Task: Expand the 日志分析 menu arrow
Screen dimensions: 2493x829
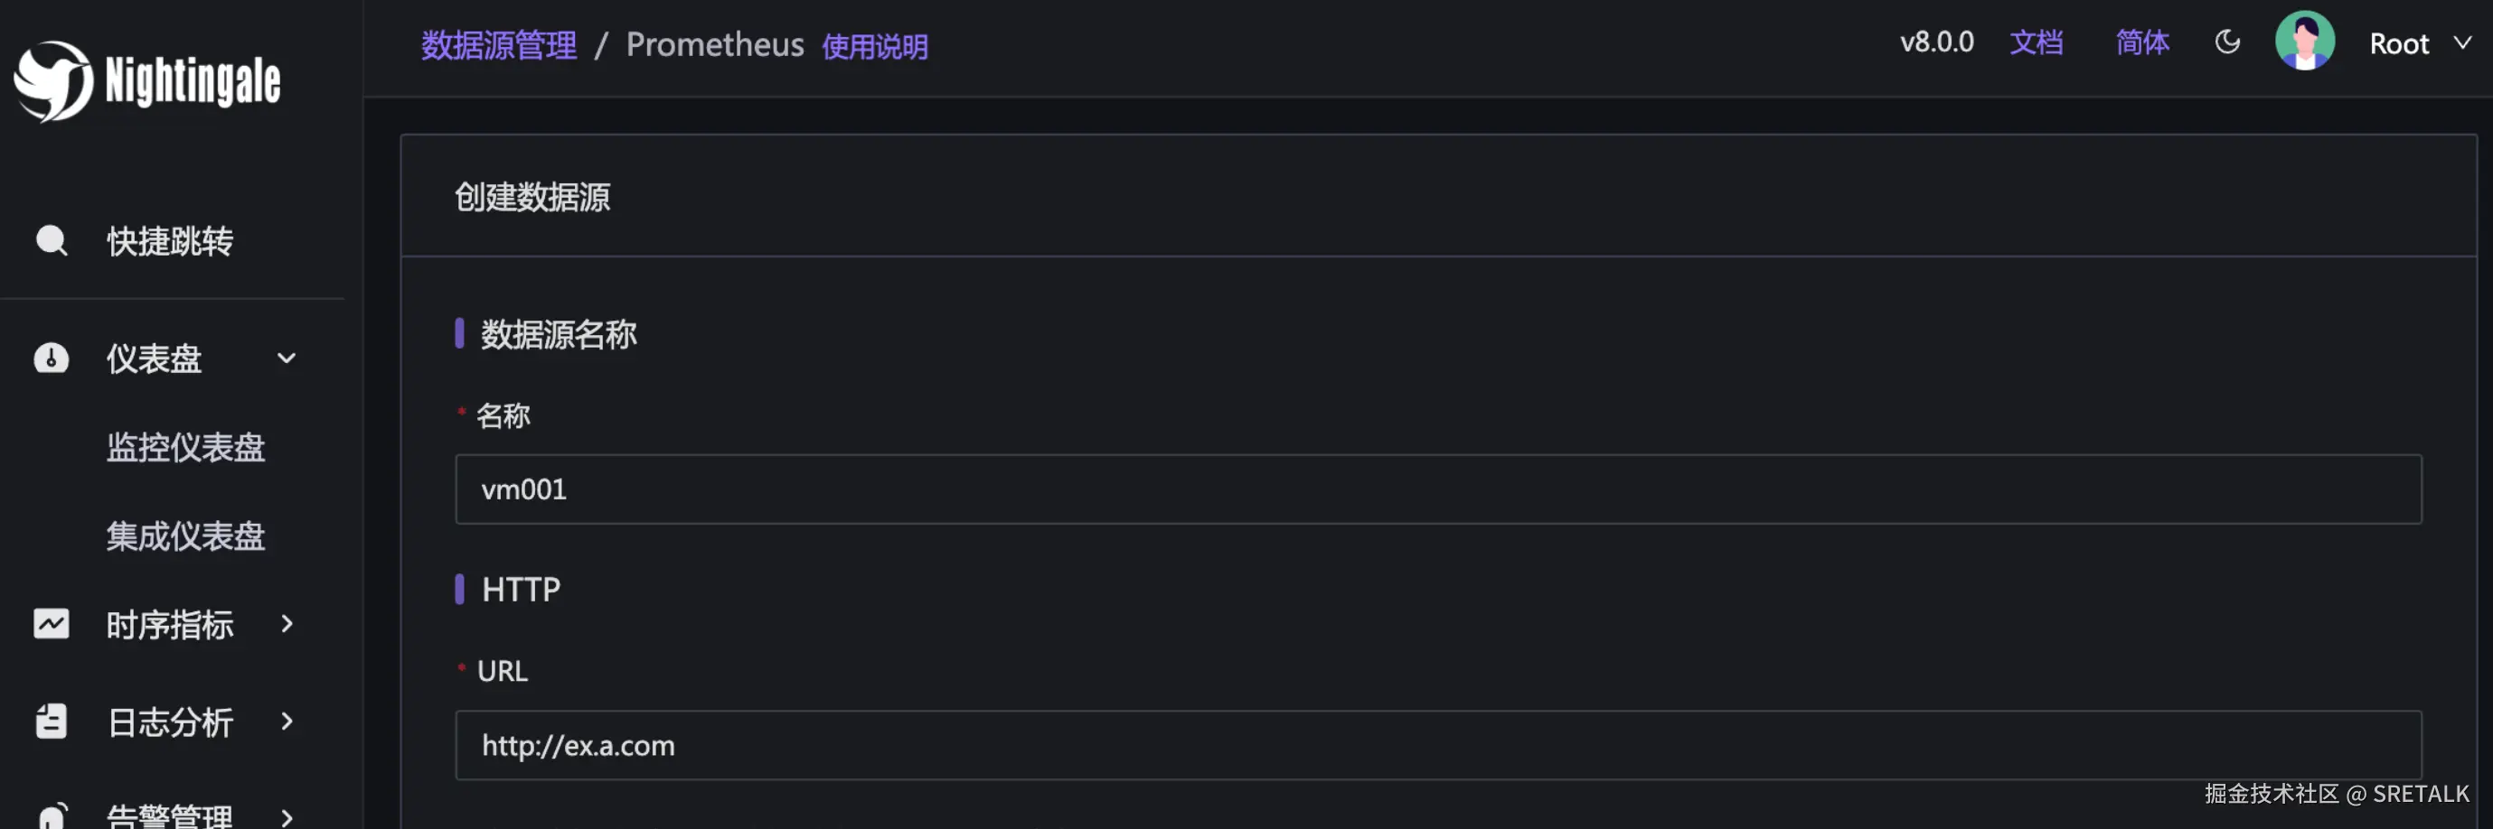Action: pos(287,722)
